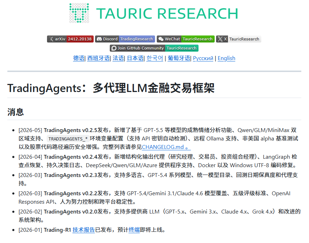Click the WeChat logo icon in badge
The width and height of the screenshot is (309, 243).
(161, 39)
